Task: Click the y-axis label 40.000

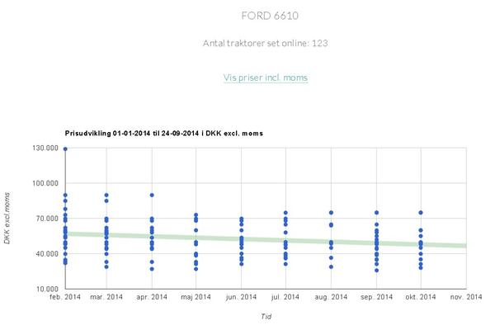Action: pos(47,254)
